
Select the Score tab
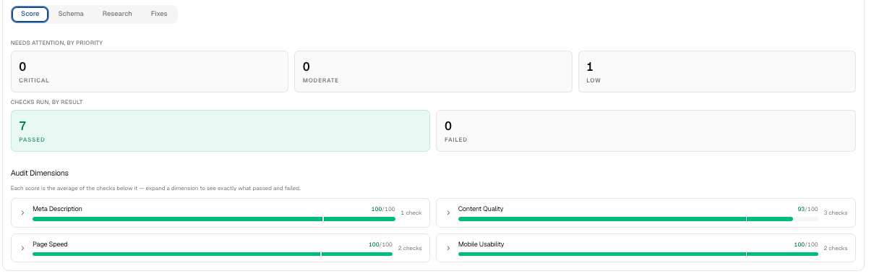point(30,14)
